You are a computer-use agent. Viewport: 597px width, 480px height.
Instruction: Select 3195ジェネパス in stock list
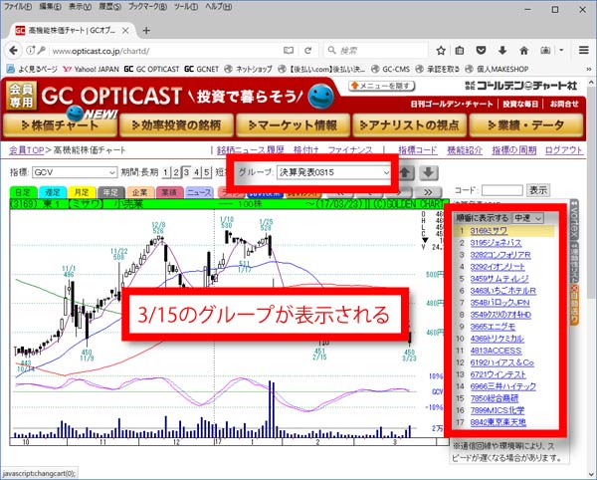[496, 243]
